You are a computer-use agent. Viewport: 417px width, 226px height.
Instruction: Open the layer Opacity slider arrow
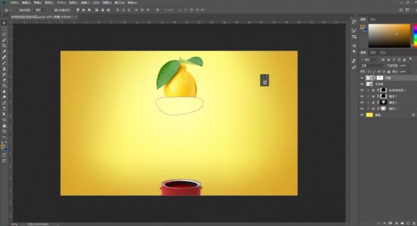tap(409, 66)
